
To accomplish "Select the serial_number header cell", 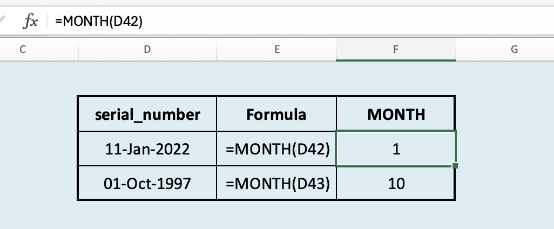I will 147,114.
